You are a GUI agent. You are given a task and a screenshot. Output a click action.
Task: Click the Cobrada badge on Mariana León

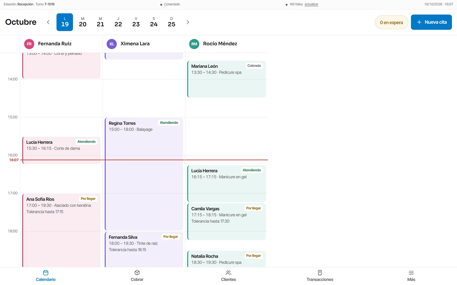click(254, 66)
